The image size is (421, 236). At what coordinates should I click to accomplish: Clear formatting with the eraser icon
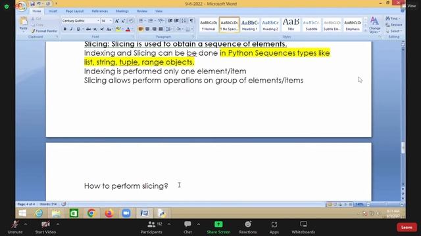coord(131,21)
